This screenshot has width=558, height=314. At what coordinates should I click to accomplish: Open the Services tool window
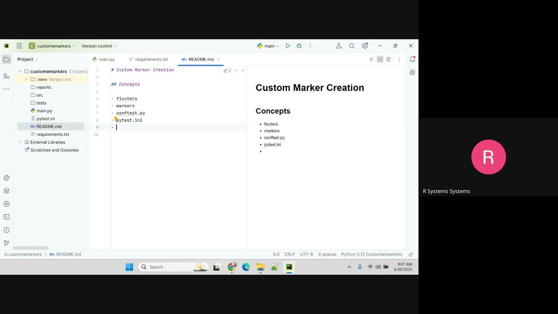coord(7,204)
